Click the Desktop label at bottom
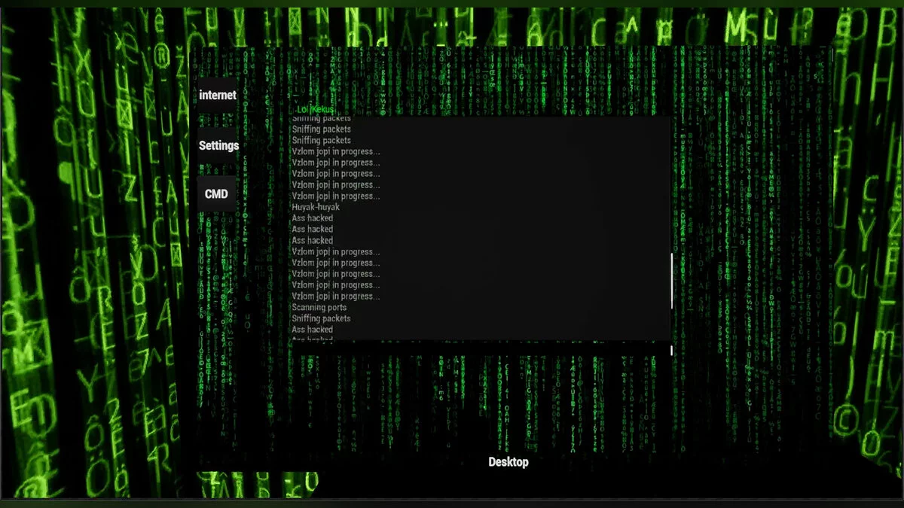Screen dimensions: 904x508 point(508,462)
